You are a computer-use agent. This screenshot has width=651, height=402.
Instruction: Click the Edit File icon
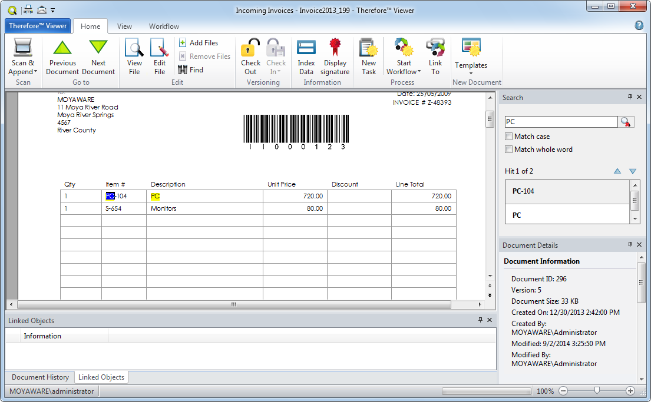[159, 56]
